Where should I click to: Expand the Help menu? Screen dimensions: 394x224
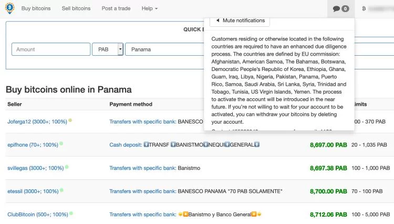point(150,8)
